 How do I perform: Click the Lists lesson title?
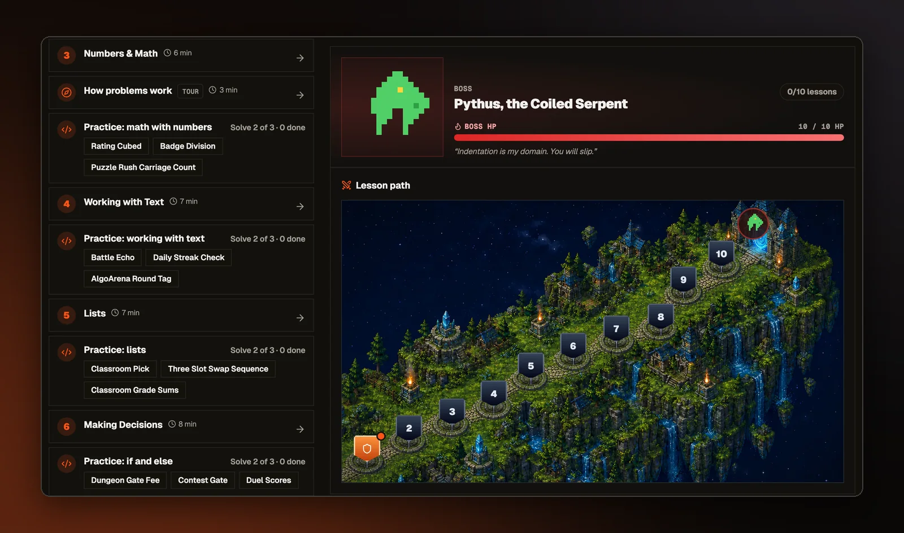[95, 313]
